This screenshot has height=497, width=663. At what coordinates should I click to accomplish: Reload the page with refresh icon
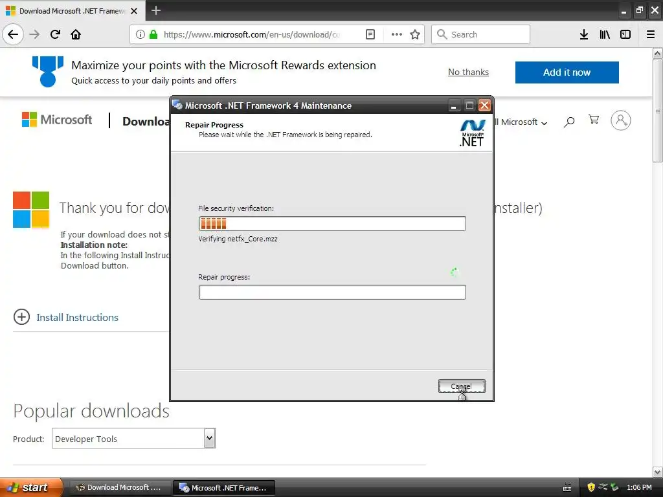pyautogui.click(x=55, y=34)
